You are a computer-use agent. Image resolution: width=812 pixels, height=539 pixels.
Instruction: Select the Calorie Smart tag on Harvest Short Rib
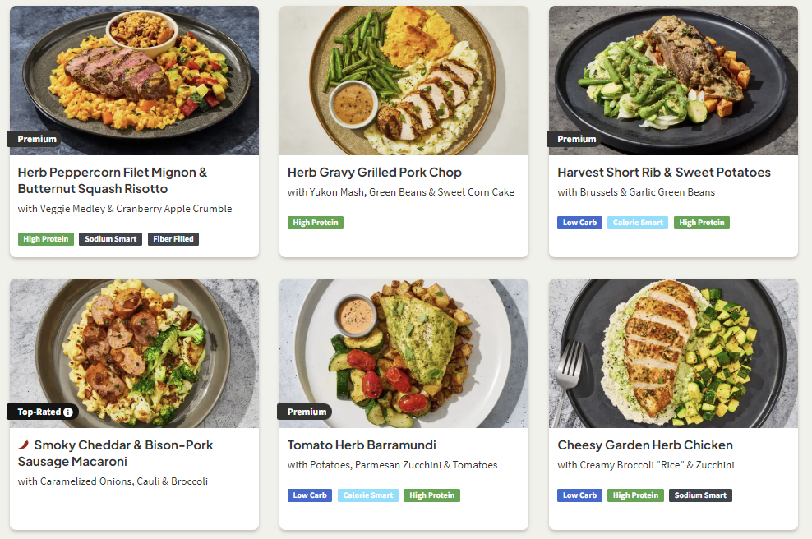638,223
